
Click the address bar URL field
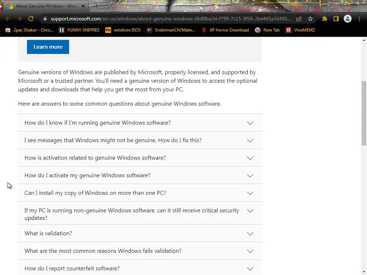(x=171, y=19)
